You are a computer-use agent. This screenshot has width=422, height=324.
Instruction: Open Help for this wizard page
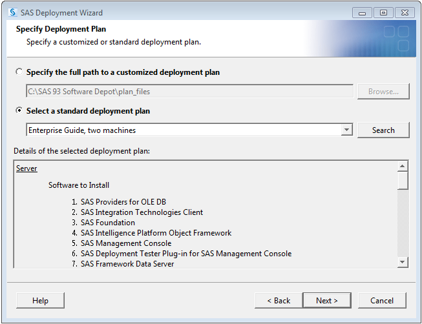click(40, 300)
